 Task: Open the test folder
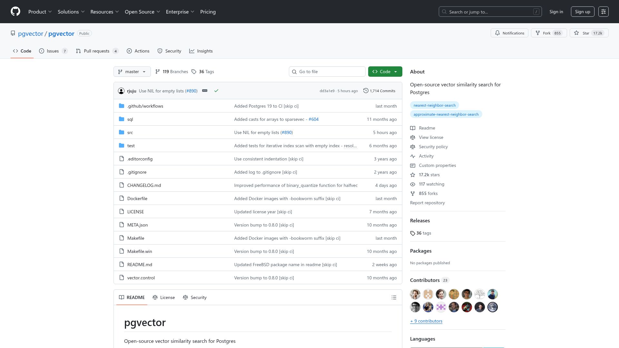(131, 146)
